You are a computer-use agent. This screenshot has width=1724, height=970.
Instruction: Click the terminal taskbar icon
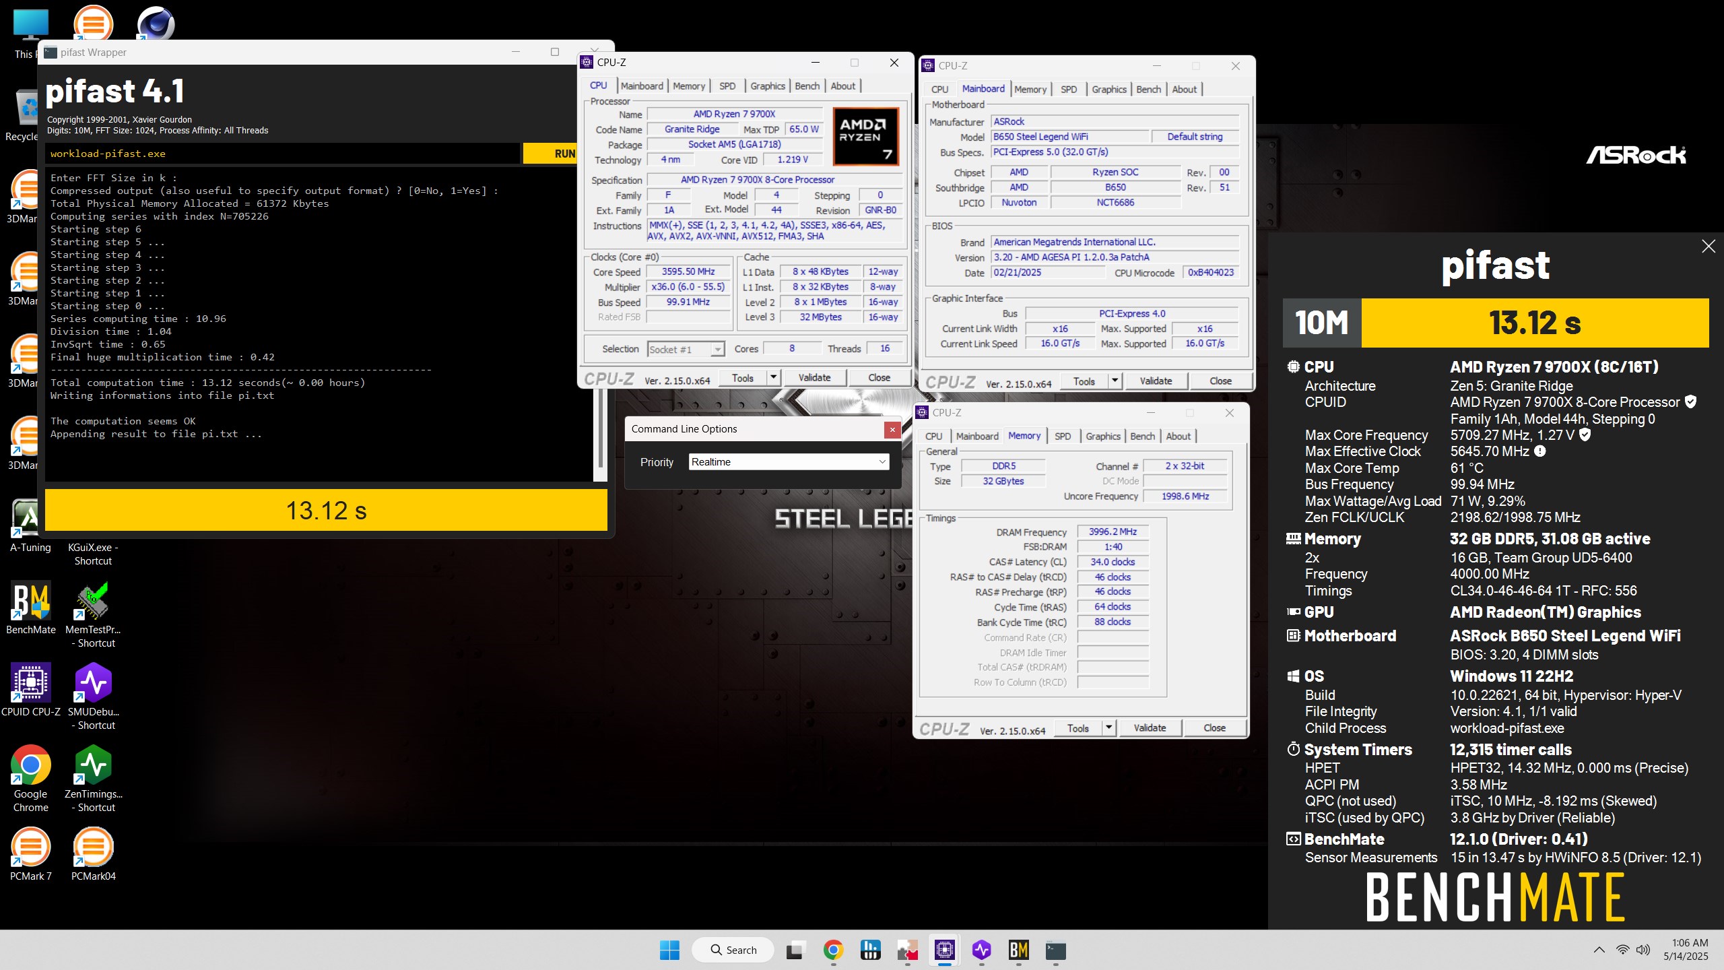[x=1056, y=950]
